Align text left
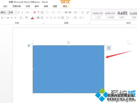Screen dimensions: 137x103 (x=47, y=18)
